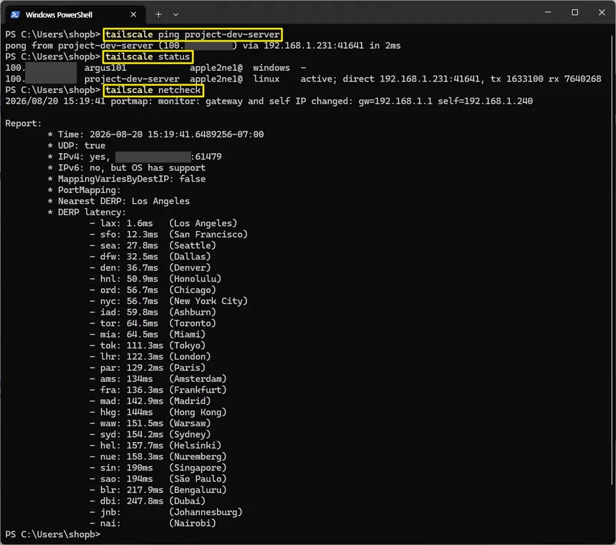Click the 'lhr: 122.3ms' London row
This screenshot has height=545, width=616.
150,357
